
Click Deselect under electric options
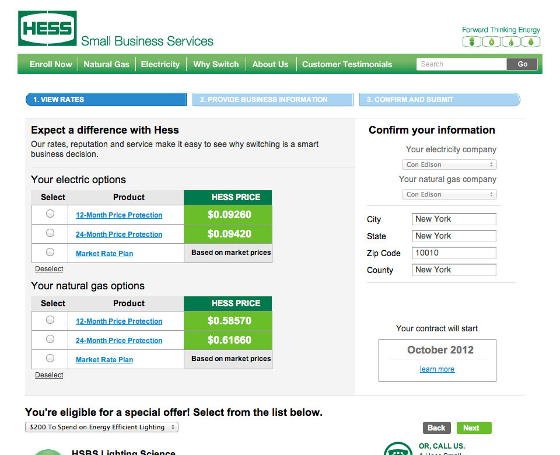click(49, 268)
